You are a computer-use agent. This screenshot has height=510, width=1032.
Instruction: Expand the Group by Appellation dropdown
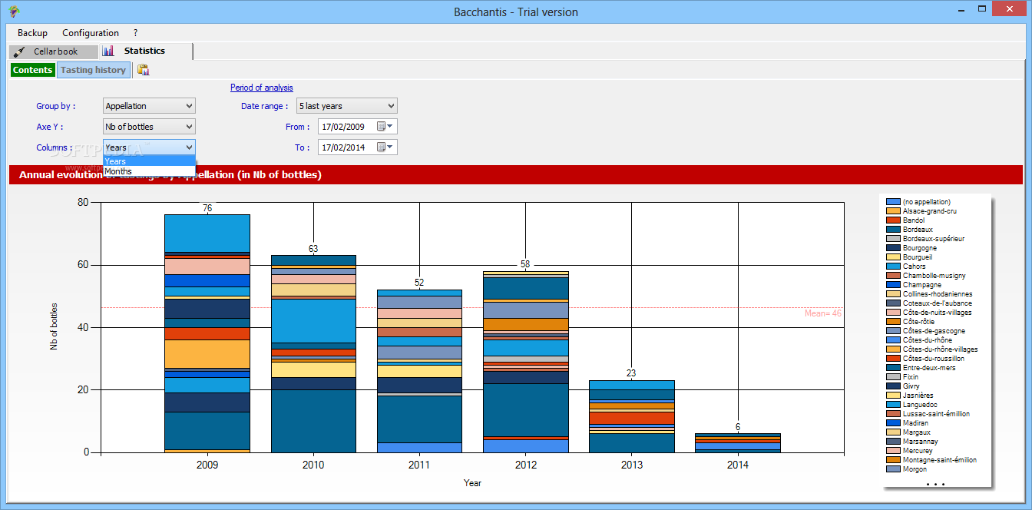tap(149, 106)
